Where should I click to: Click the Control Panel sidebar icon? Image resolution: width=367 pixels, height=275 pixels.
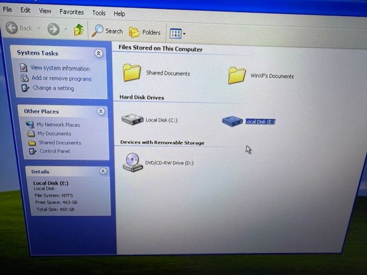[33, 151]
